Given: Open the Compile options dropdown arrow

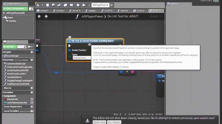Looking at the screenshot, I should [42, 5].
